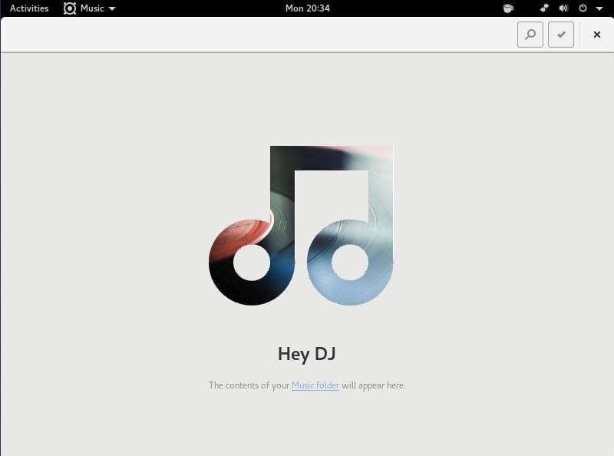Click the coffee cup caffeine icon
614x456 pixels.
(x=507, y=8)
